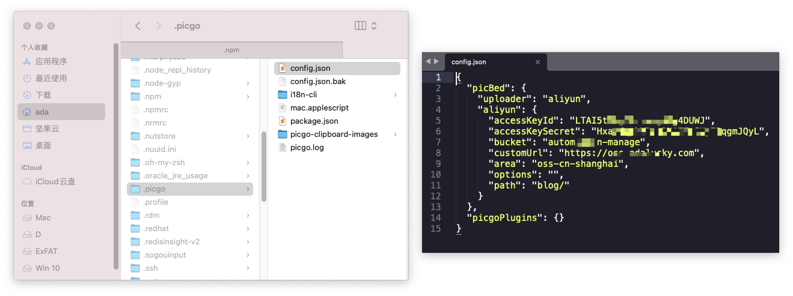Switch to the .npm Finder tab

pos(231,50)
